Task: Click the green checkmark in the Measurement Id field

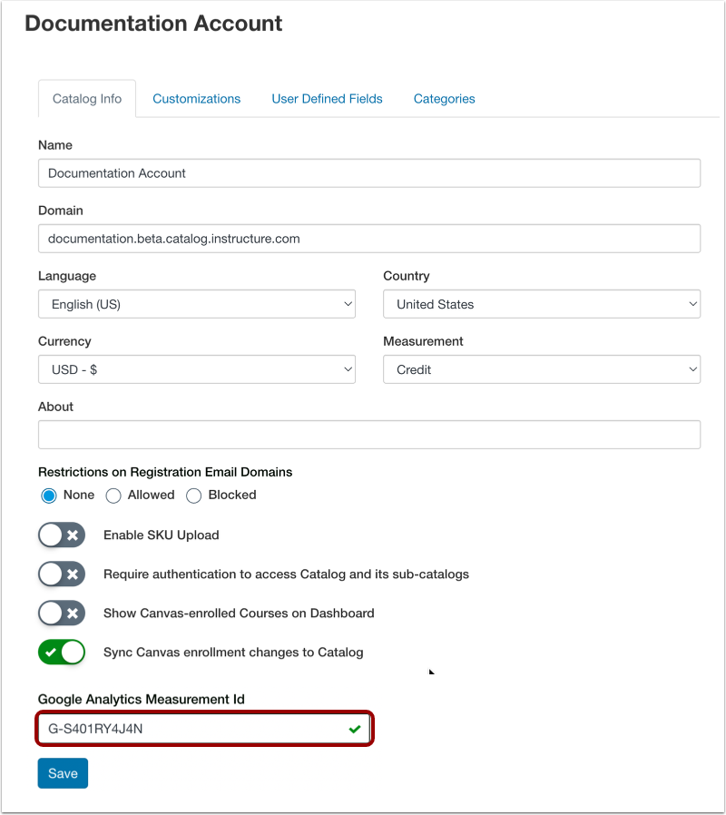Action: click(x=355, y=730)
